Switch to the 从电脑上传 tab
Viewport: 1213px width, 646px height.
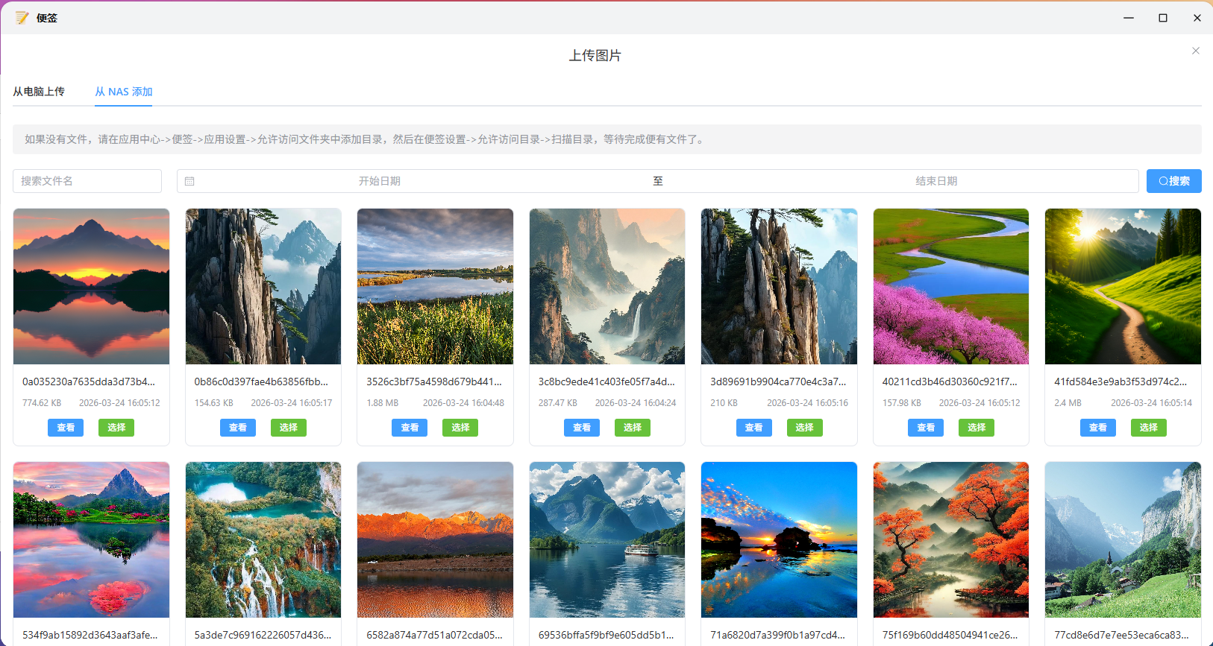39,92
